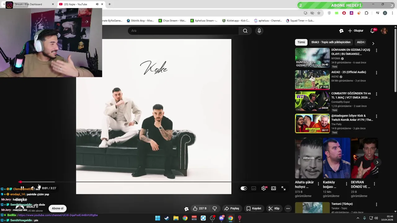Dislike the video with thumbs-down
The height and width of the screenshot is (223, 397).
pos(215,208)
